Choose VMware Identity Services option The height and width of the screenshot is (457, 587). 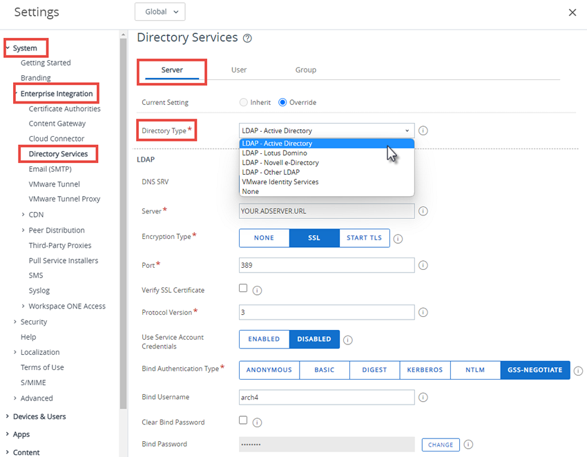point(327,182)
